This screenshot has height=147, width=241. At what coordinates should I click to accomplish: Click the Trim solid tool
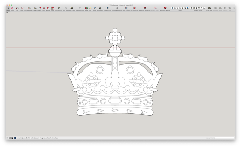230,8
